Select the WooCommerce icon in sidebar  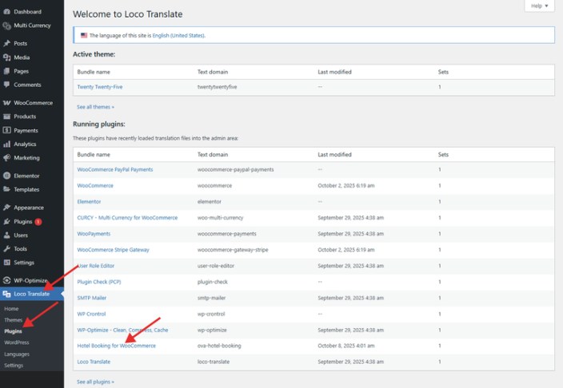coord(6,103)
